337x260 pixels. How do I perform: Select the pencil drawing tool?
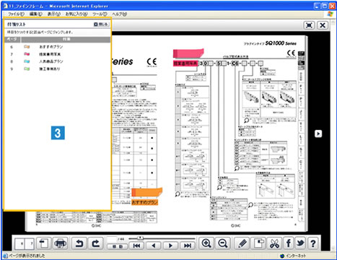point(242,243)
